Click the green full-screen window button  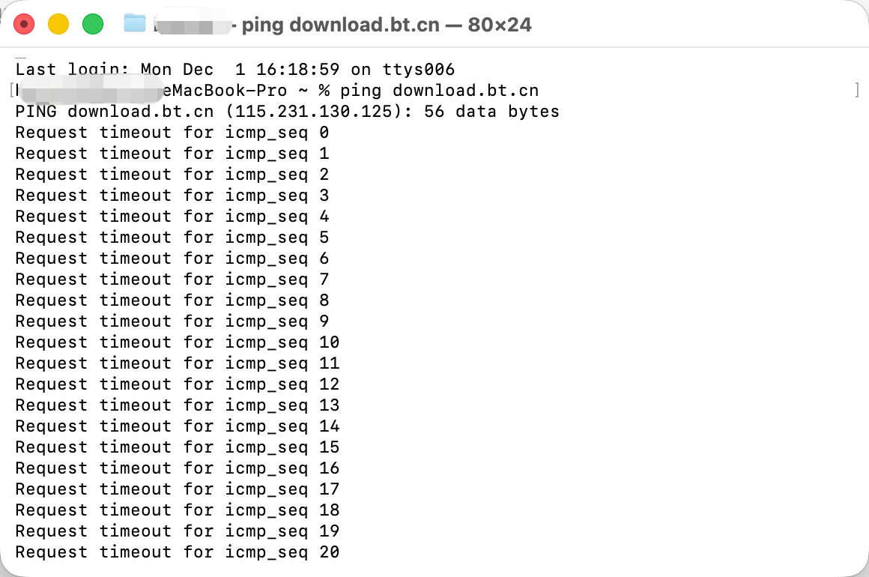(93, 24)
